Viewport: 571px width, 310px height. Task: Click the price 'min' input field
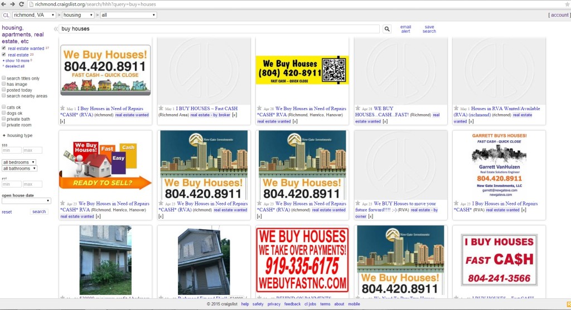click(x=11, y=150)
